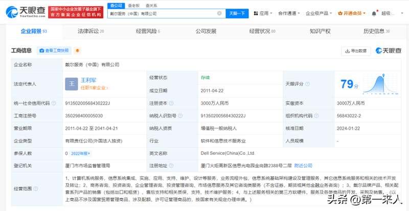Viewport: 409px width, 211px height.
Task: Click the 企业名称 value 戴尔服务（中国）有限公司
Action: pyautogui.click(x=92, y=65)
